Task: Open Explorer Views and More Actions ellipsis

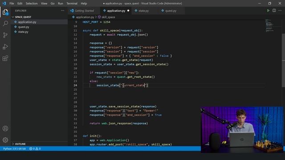Action: tap(62, 11)
